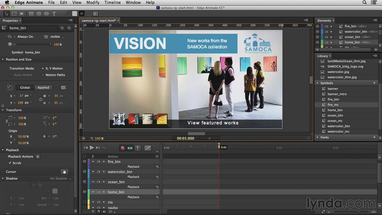
Task: Toggle timeline snapping magnet icon
Action: pyautogui.click(x=99, y=212)
